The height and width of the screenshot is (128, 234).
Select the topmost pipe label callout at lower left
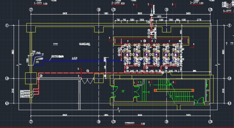[25, 91]
